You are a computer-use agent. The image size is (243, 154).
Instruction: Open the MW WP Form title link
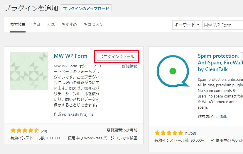click(x=70, y=56)
